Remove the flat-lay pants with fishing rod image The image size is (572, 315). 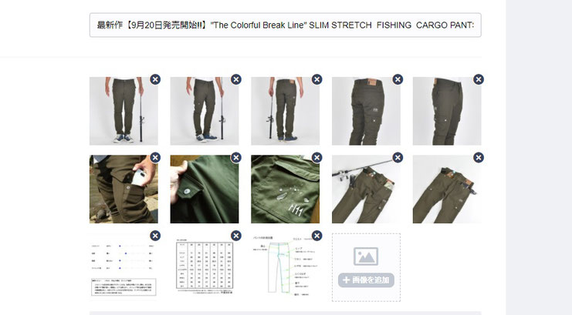pyautogui.click(x=398, y=158)
